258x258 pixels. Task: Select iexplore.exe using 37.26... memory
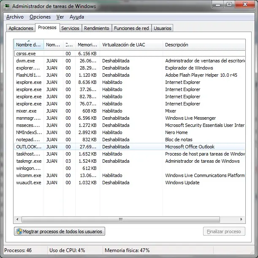[x=130, y=89]
